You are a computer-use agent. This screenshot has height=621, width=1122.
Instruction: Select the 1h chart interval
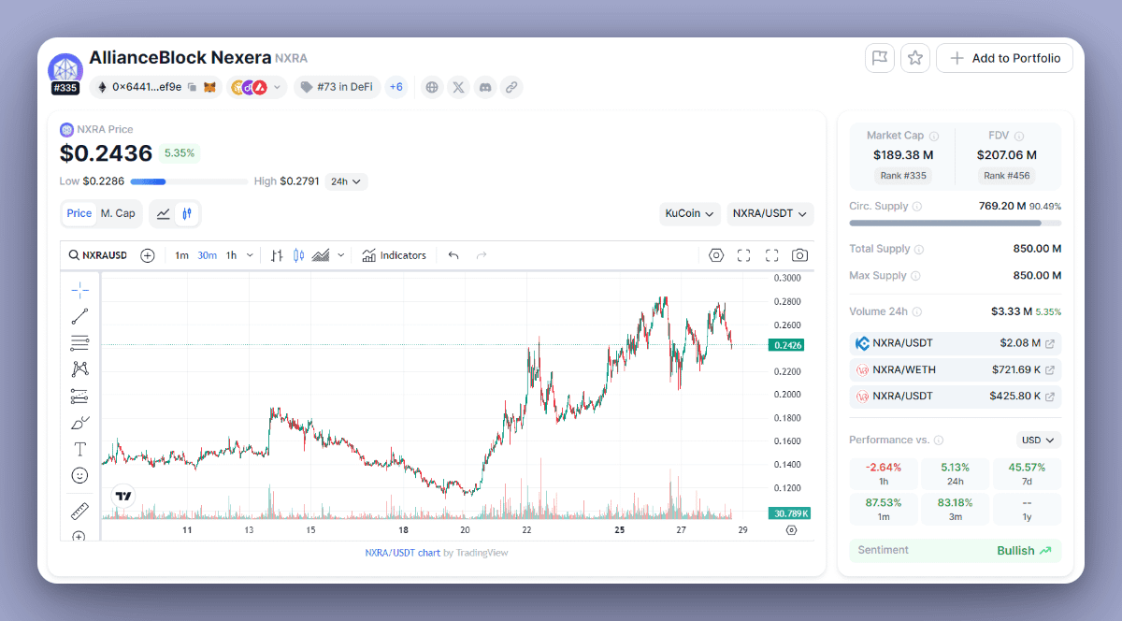231,255
